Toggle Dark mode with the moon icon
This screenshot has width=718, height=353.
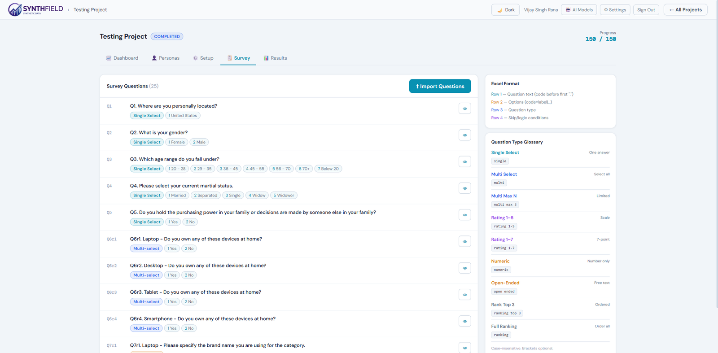coord(505,10)
